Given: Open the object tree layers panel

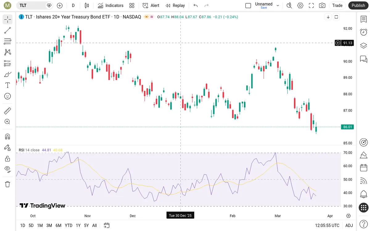Looking at the screenshot, I should (364, 46).
